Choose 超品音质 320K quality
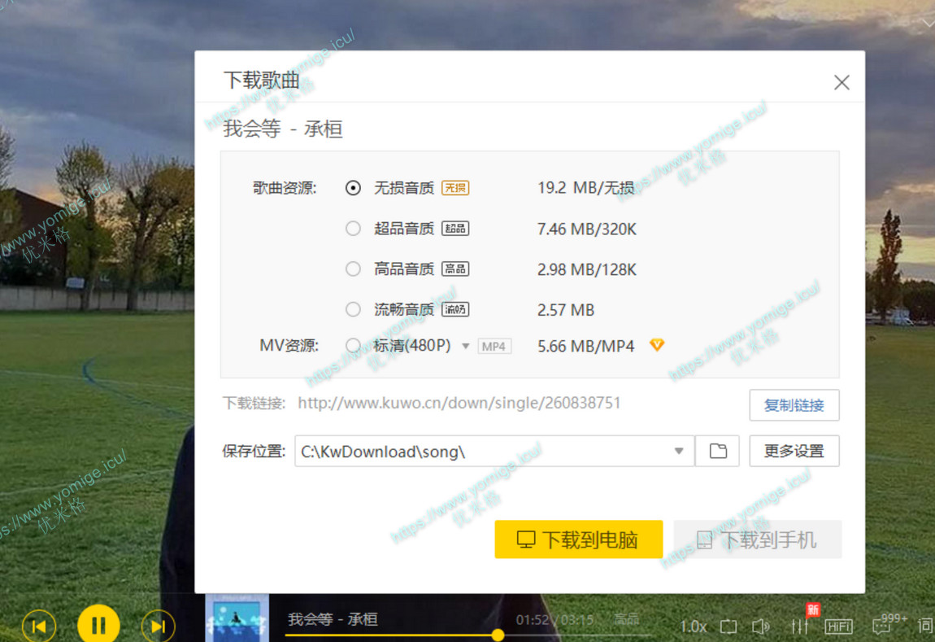This screenshot has width=935, height=642. [353, 229]
